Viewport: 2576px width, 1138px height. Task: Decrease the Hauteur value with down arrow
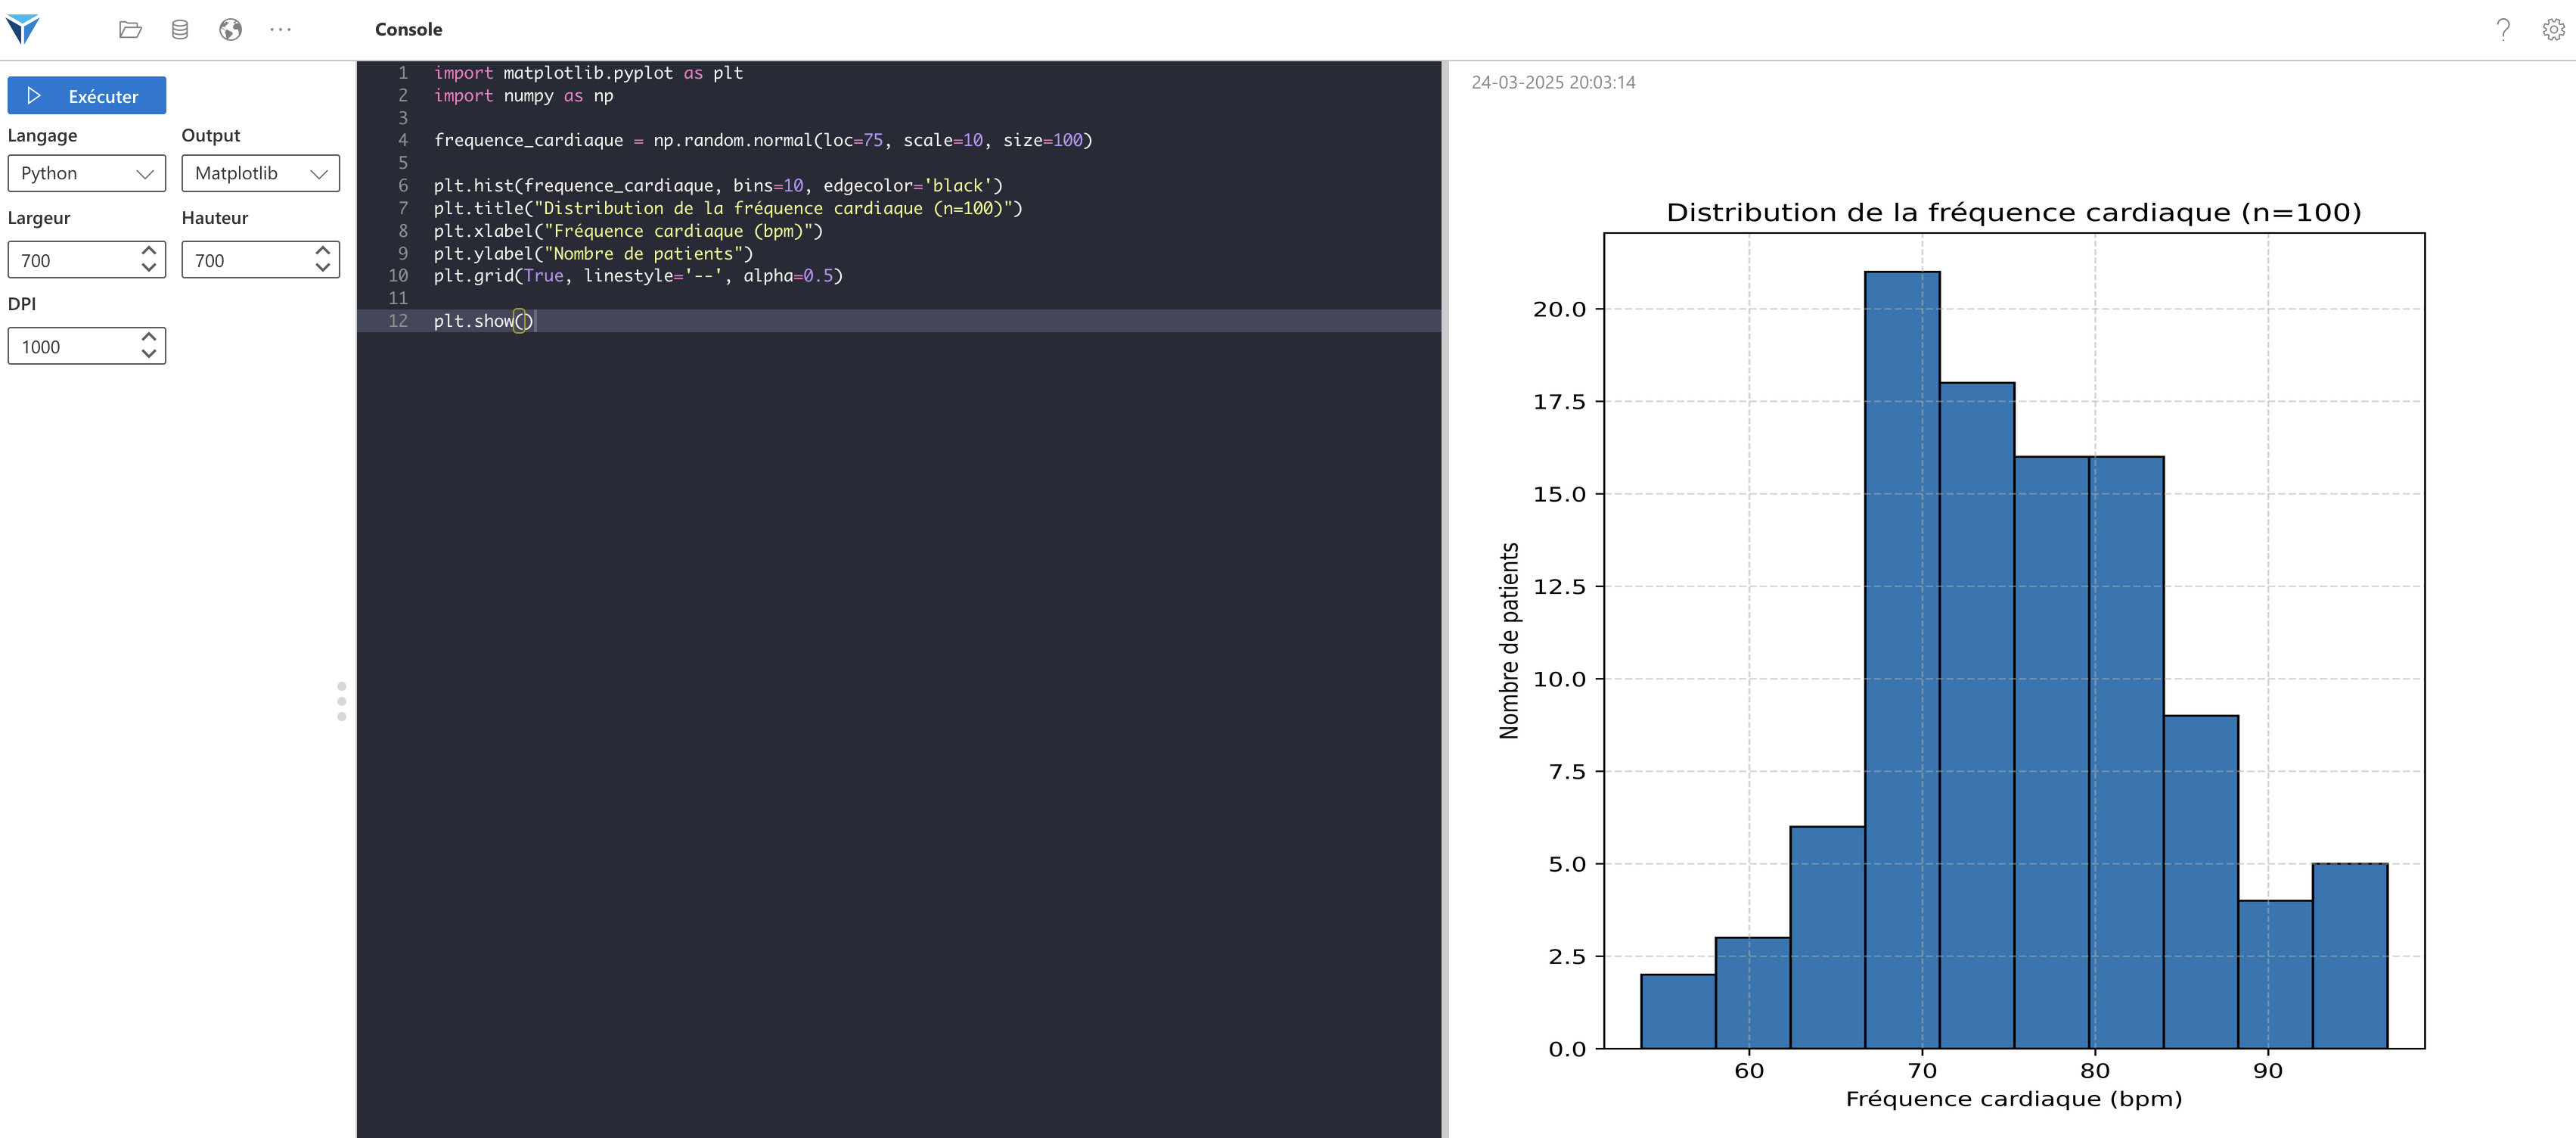click(322, 269)
